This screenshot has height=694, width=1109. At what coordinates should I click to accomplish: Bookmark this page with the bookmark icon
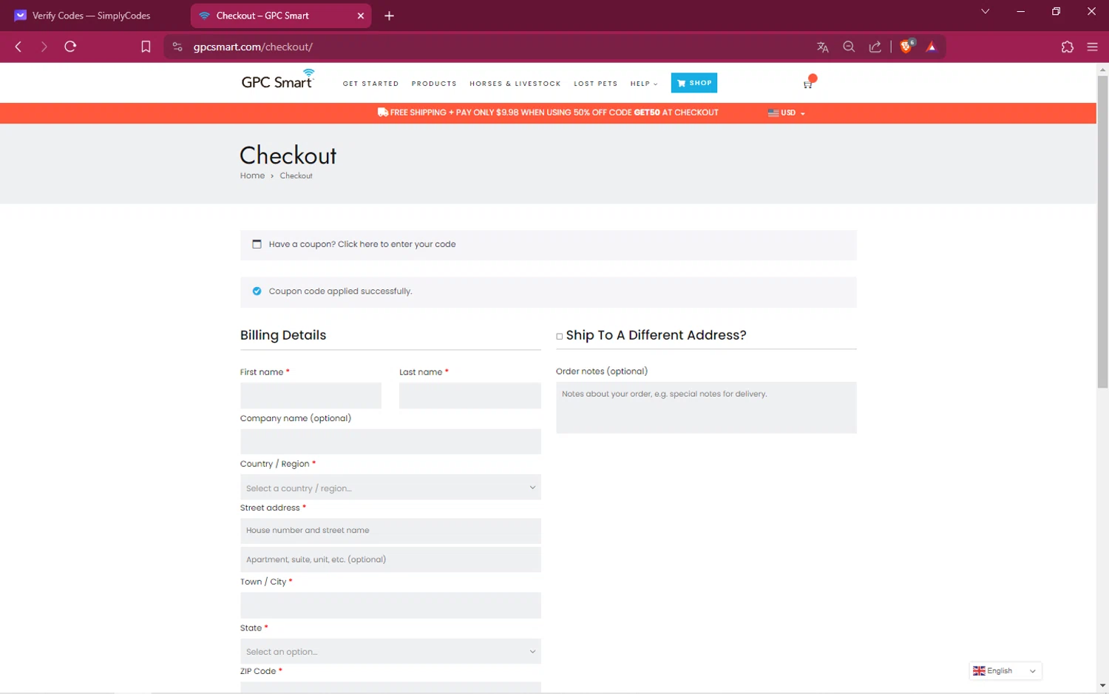click(x=146, y=47)
